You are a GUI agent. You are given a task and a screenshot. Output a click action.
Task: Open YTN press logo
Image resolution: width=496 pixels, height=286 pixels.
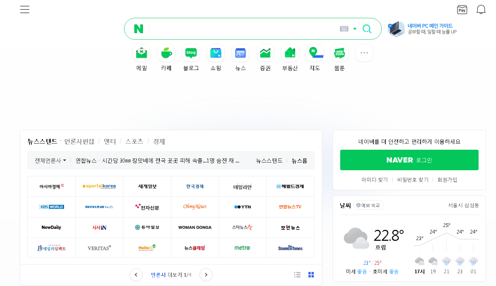[x=243, y=207]
